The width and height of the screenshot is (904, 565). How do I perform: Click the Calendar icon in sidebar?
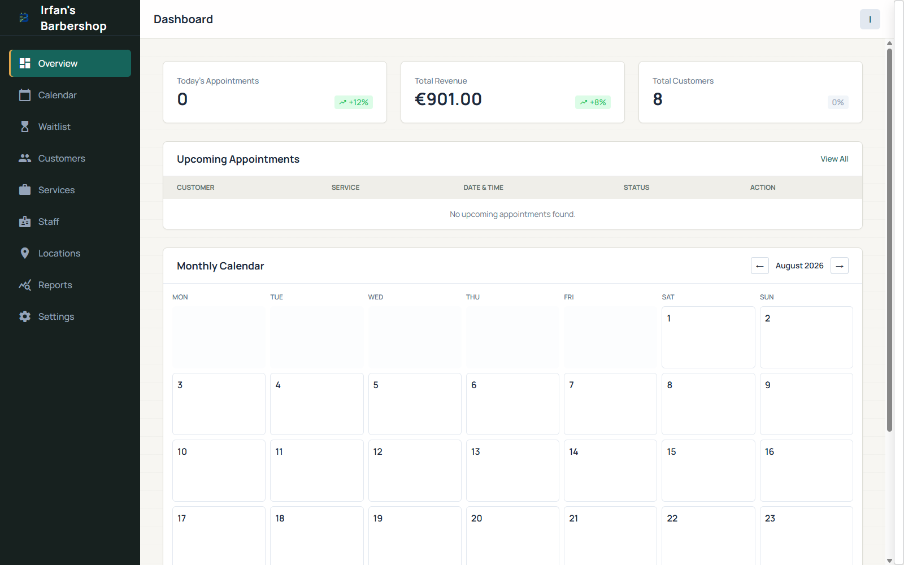(x=25, y=95)
